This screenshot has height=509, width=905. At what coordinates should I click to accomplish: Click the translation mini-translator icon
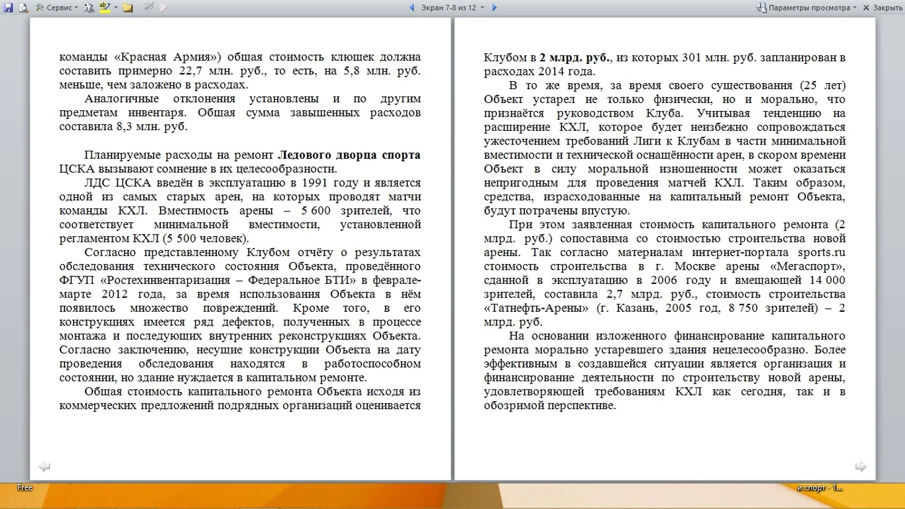[x=89, y=7]
